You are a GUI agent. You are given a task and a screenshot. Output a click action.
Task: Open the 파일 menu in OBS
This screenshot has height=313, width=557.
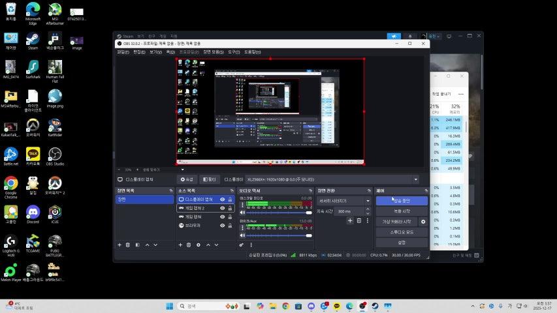(x=122, y=52)
